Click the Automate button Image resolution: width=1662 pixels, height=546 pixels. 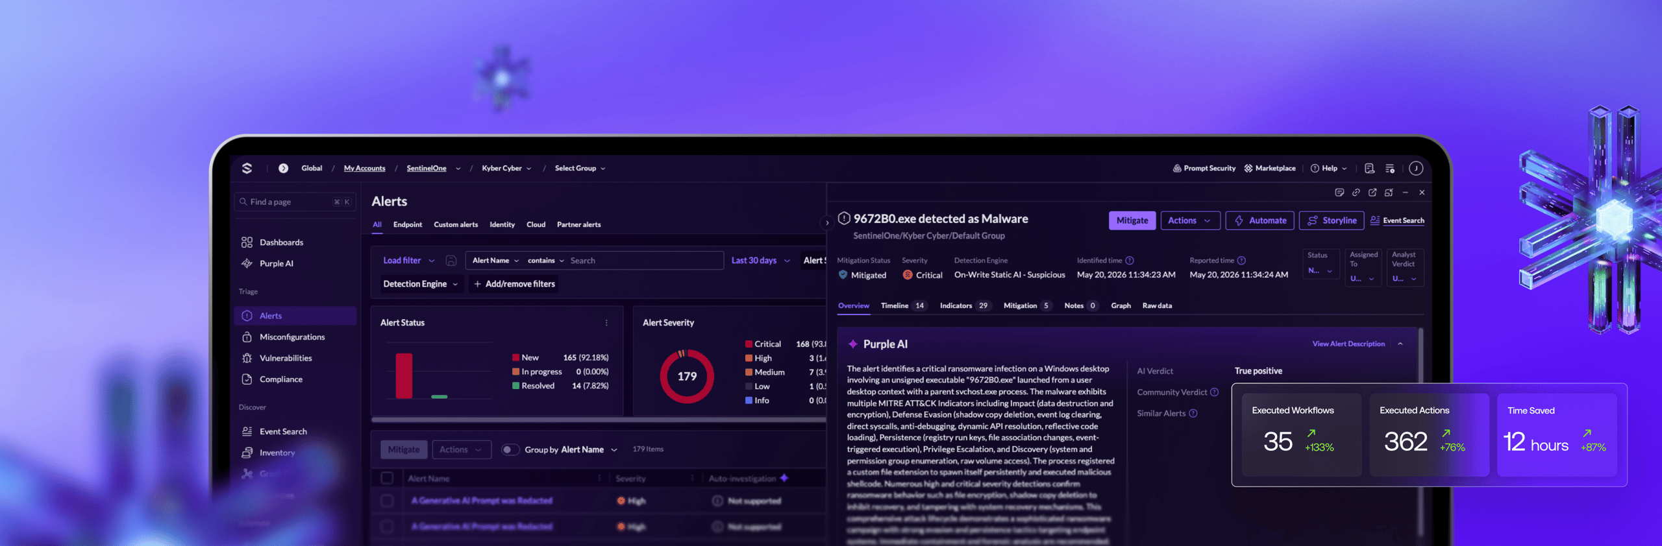click(x=1259, y=220)
